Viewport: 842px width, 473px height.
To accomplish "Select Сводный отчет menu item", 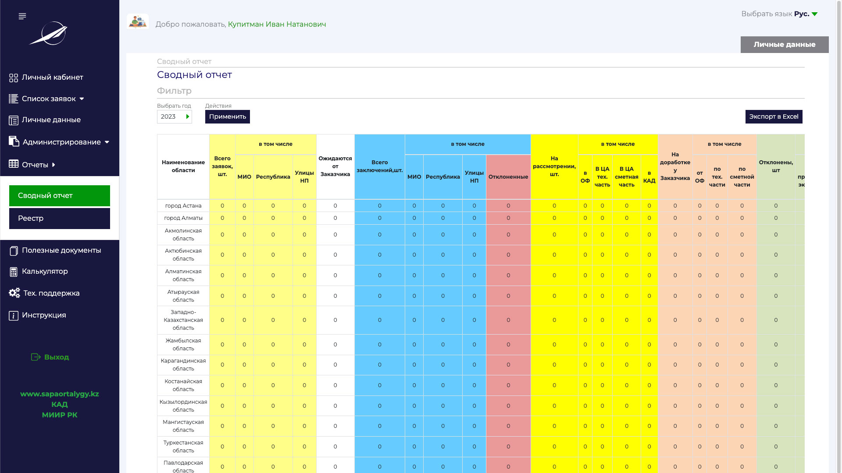I will pyautogui.click(x=60, y=196).
